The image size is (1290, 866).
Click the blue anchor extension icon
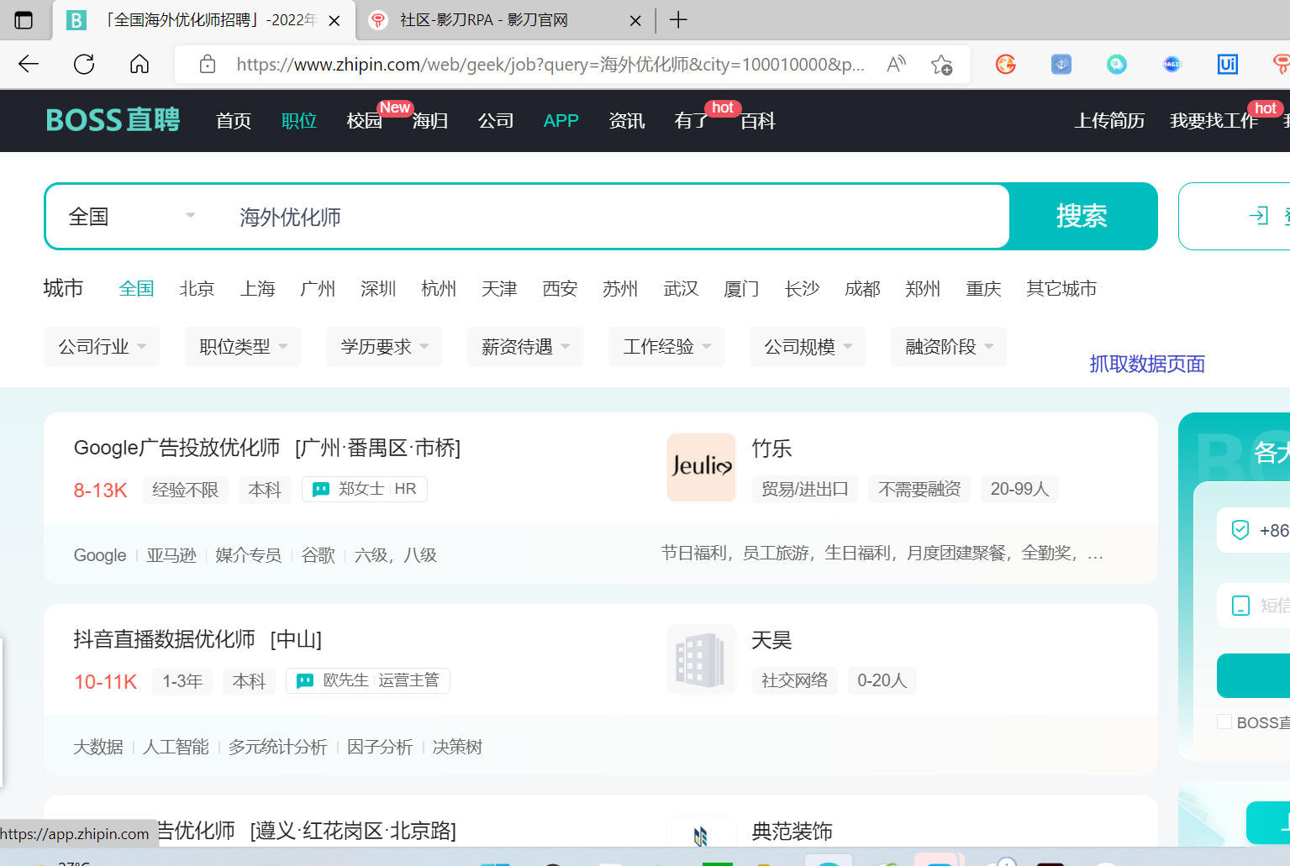[1061, 65]
